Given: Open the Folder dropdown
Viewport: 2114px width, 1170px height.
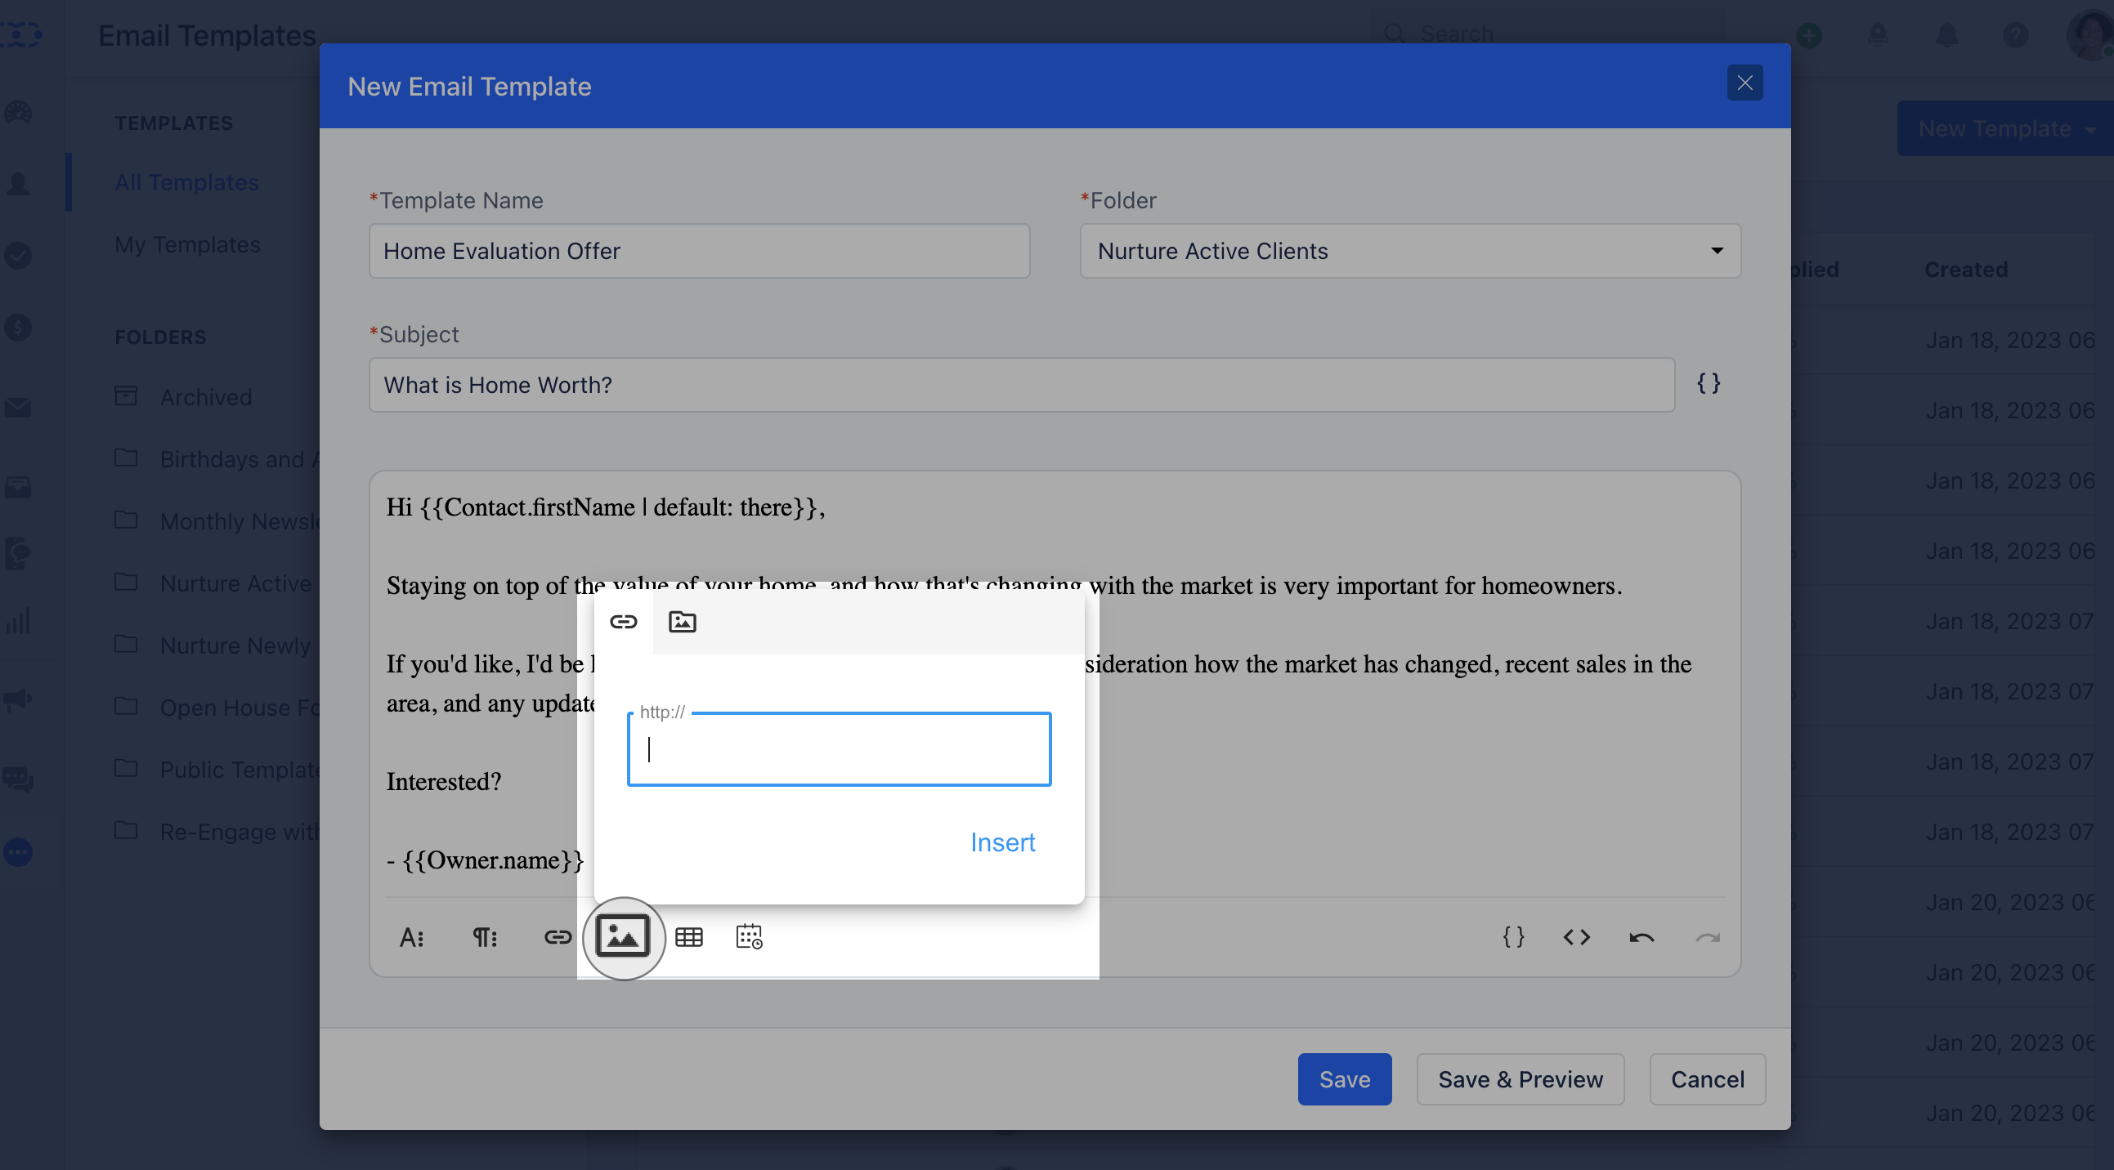Looking at the screenshot, I should [x=1410, y=251].
